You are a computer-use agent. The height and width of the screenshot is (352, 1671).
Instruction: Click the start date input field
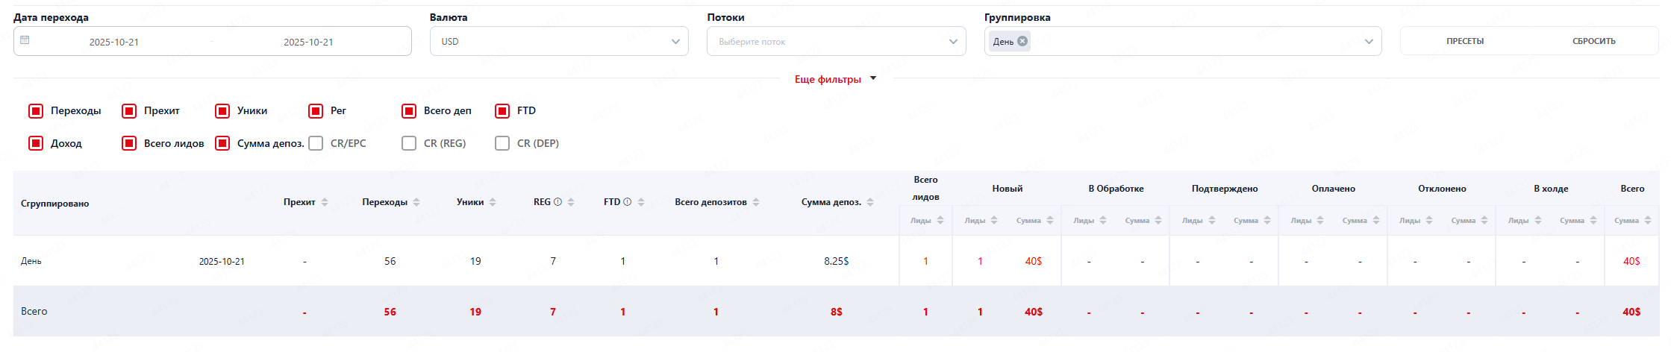pyautogui.click(x=114, y=42)
